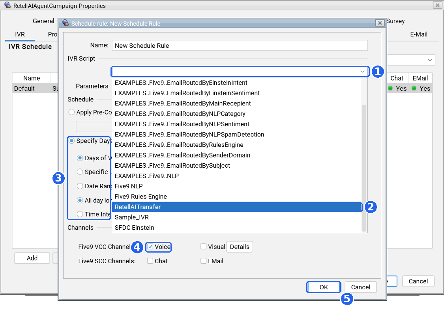
Task: Select EXAMPLES..Five9..EmailRoutedByMainRecepient option
Action: [237, 103]
